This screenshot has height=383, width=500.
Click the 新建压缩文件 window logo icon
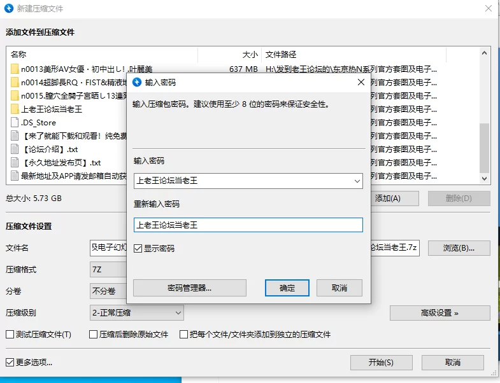[9, 8]
